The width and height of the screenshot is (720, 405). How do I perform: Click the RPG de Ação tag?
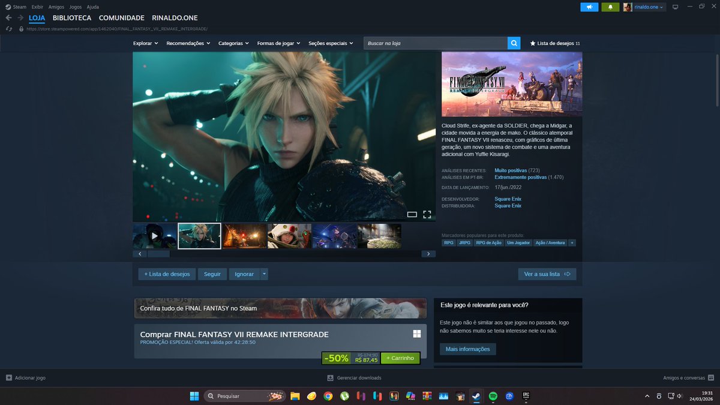pyautogui.click(x=488, y=243)
